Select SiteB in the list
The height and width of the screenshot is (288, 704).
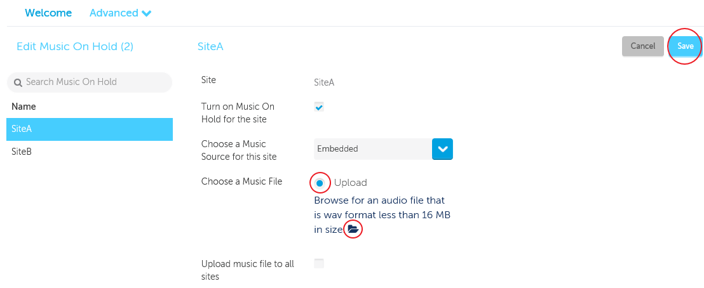click(x=90, y=152)
